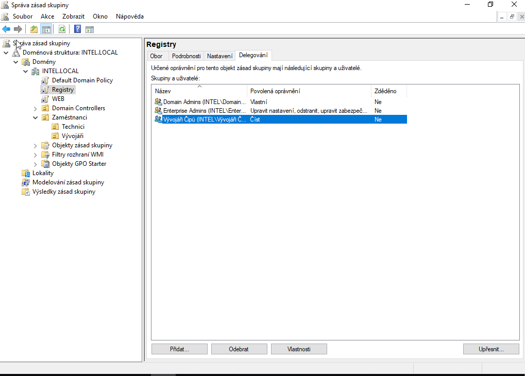525x376 pixels.
Task: Click the Registry GPO icon in tree
Action: [x=45, y=90]
